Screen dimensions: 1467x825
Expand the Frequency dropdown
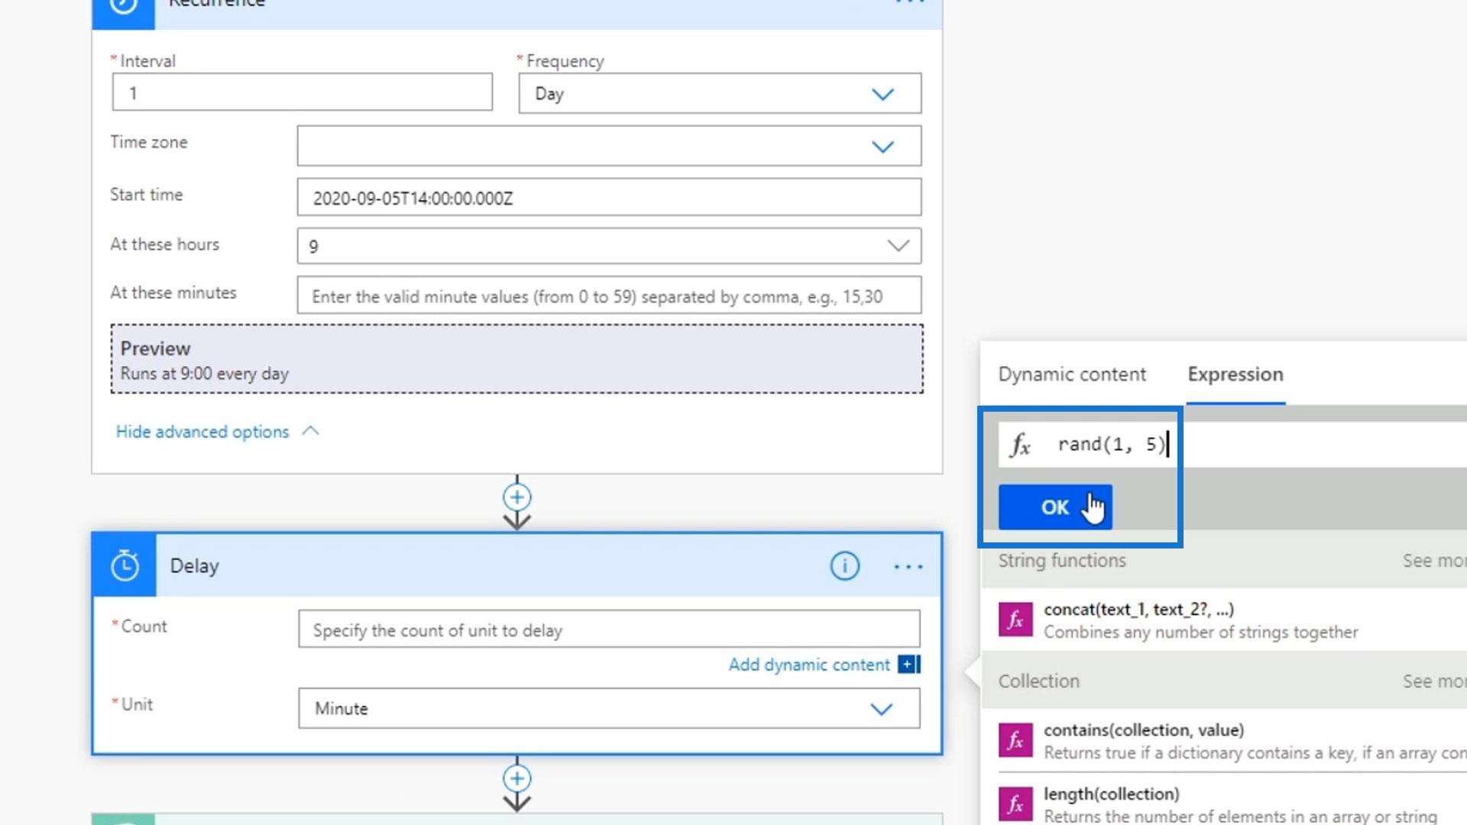(x=882, y=94)
